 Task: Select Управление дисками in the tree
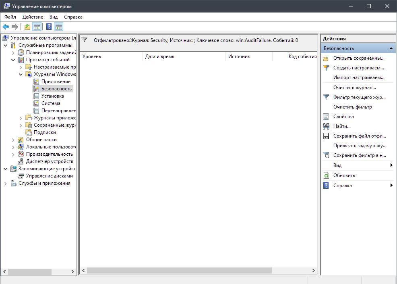(50, 176)
